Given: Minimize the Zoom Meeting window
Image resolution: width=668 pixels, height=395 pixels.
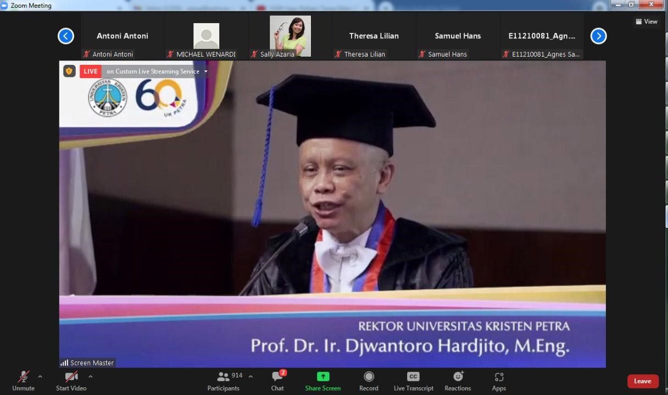Looking at the screenshot, I should pos(619,4).
